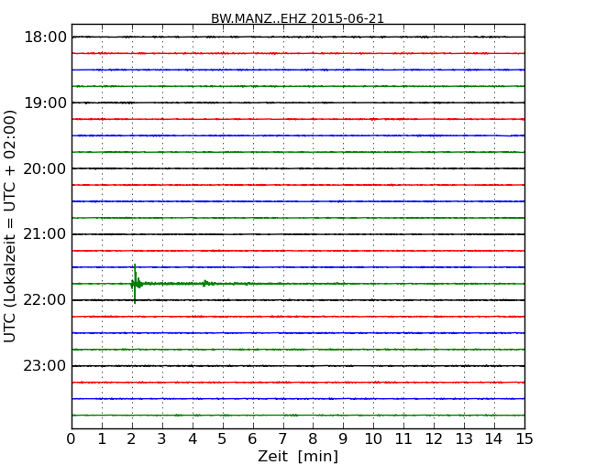Click x-axis tick label 11
The height and width of the screenshot is (476, 596).
(x=403, y=439)
